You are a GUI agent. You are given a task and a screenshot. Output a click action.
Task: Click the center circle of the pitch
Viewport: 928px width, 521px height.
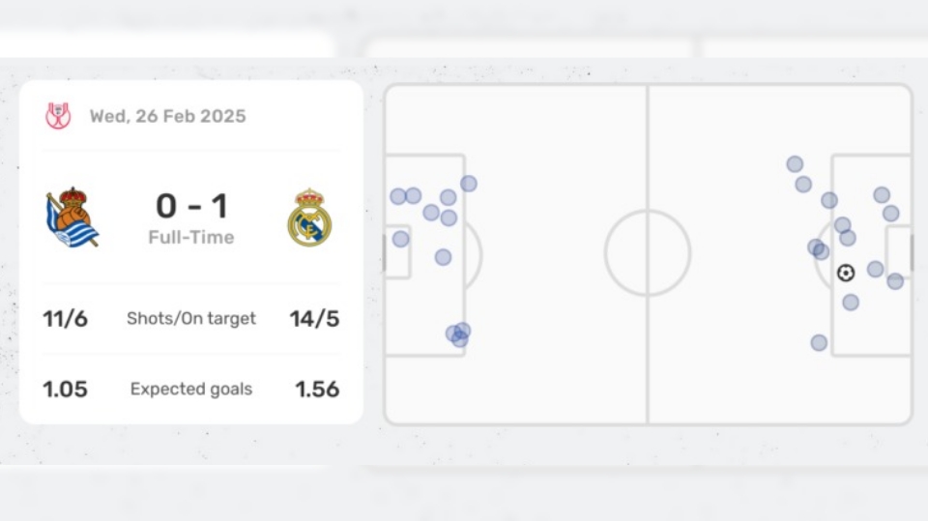pyautogui.click(x=648, y=253)
